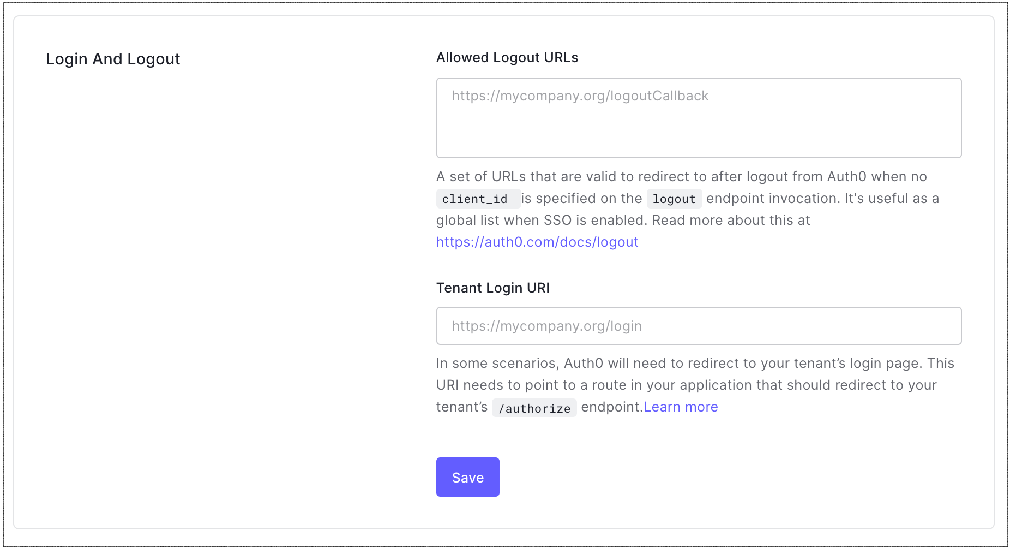
Task: Click the logout code snippet in the description
Action: (x=674, y=199)
